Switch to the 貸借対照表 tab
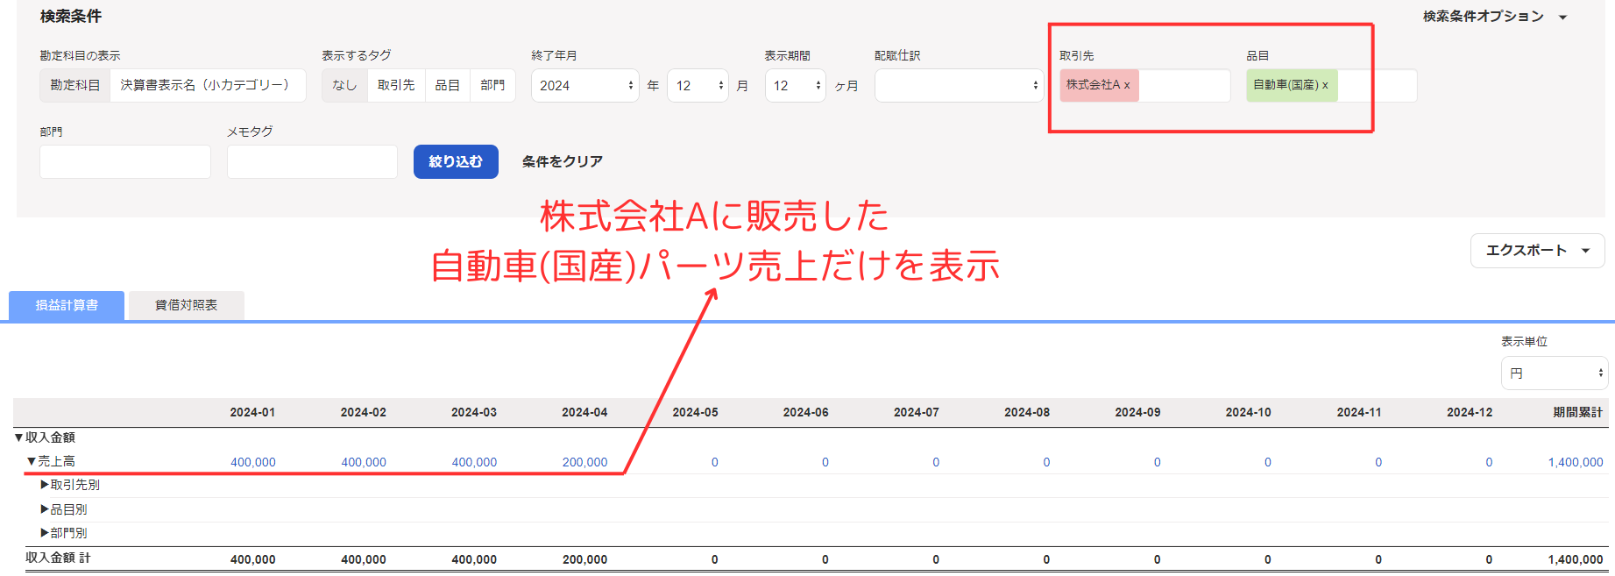This screenshot has width=1615, height=576. 186,305
